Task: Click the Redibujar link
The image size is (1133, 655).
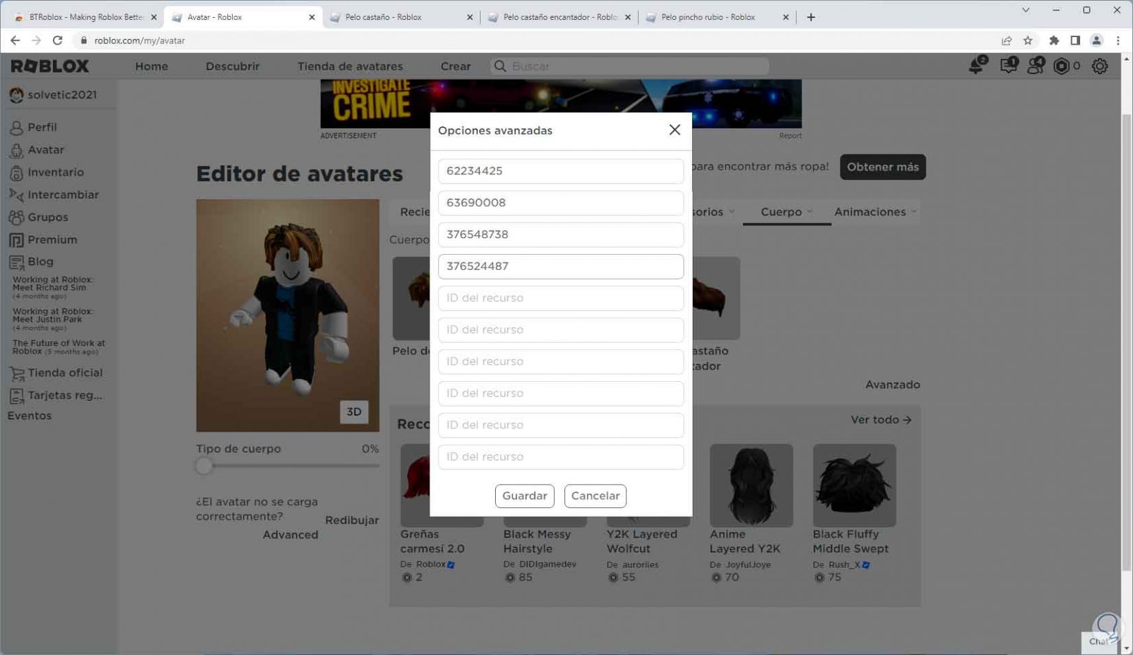Action: [x=352, y=520]
